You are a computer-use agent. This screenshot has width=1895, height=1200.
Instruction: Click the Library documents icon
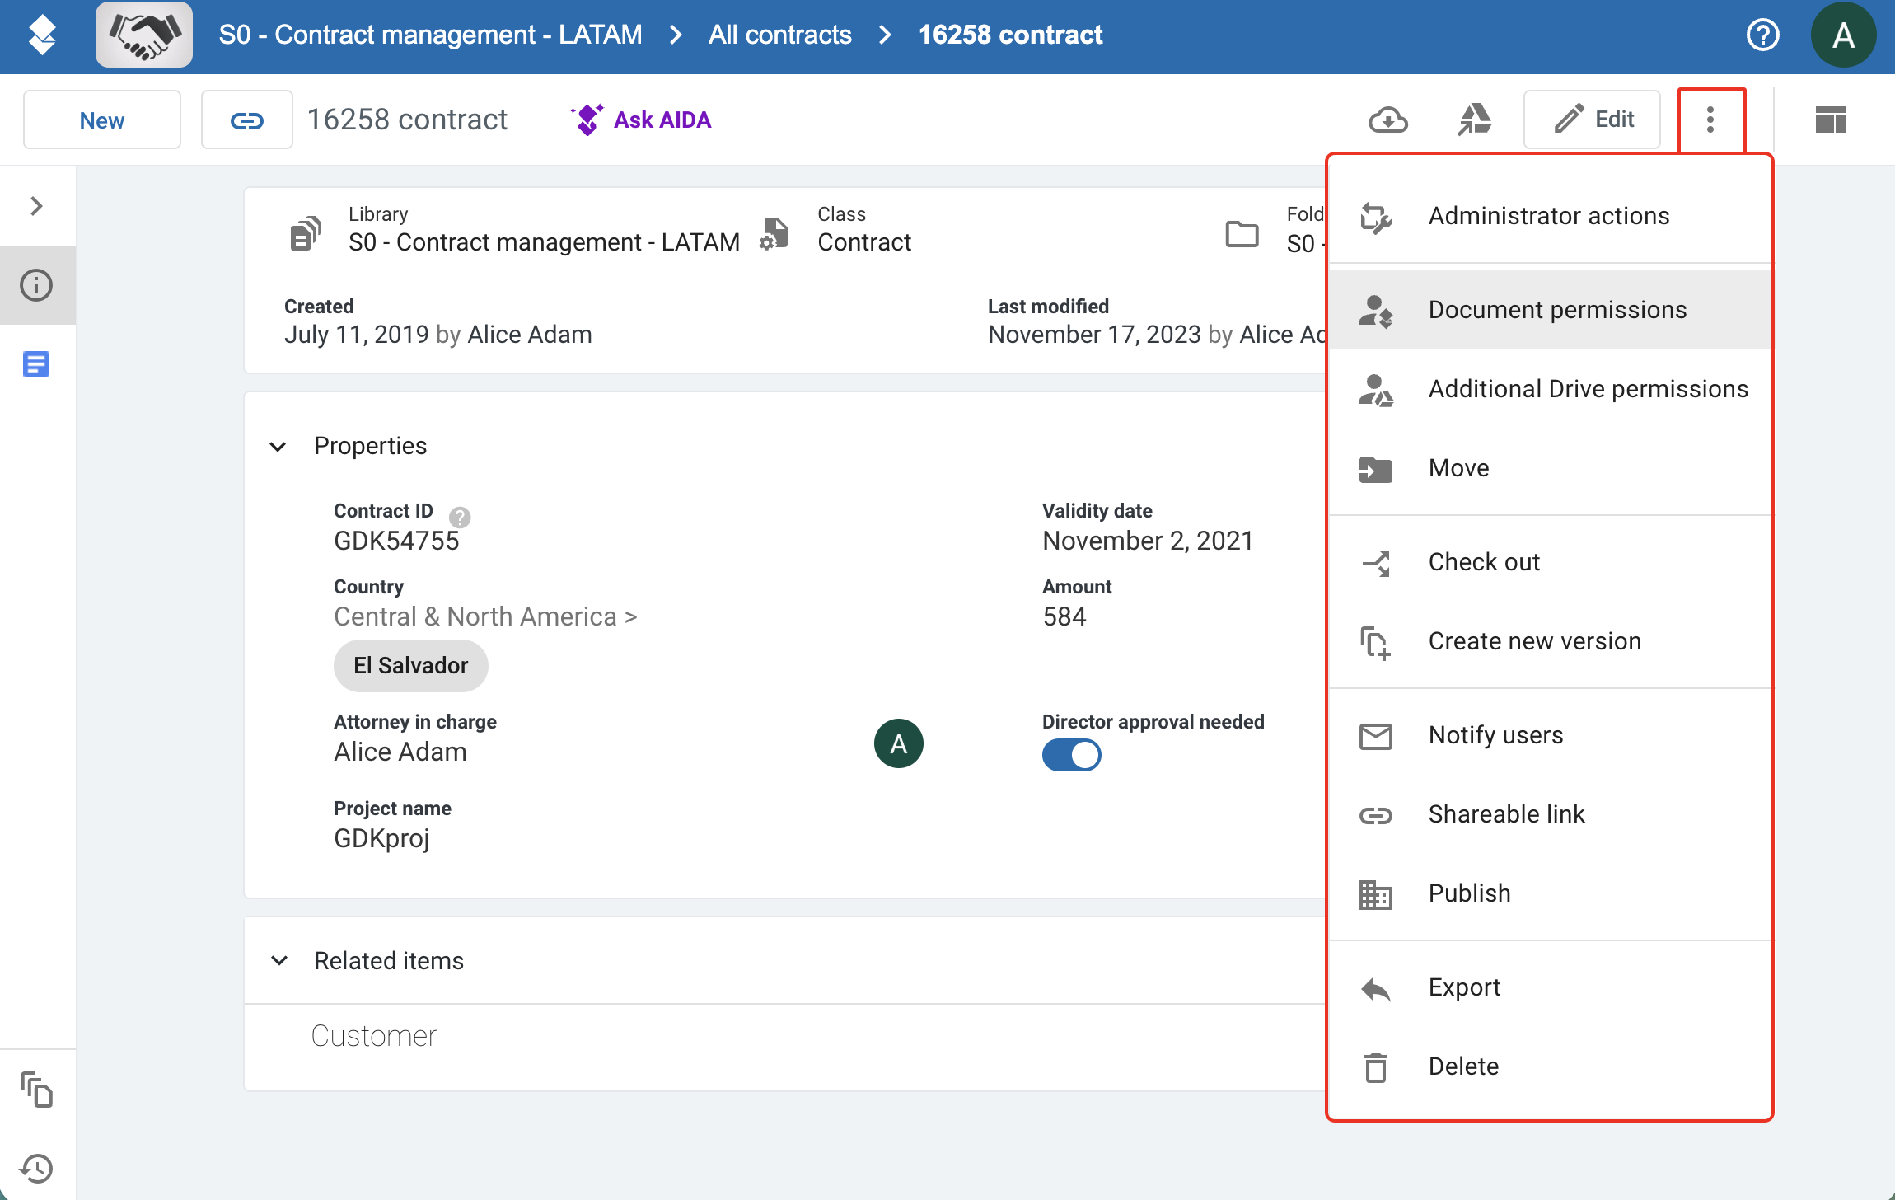click(305, 233)
